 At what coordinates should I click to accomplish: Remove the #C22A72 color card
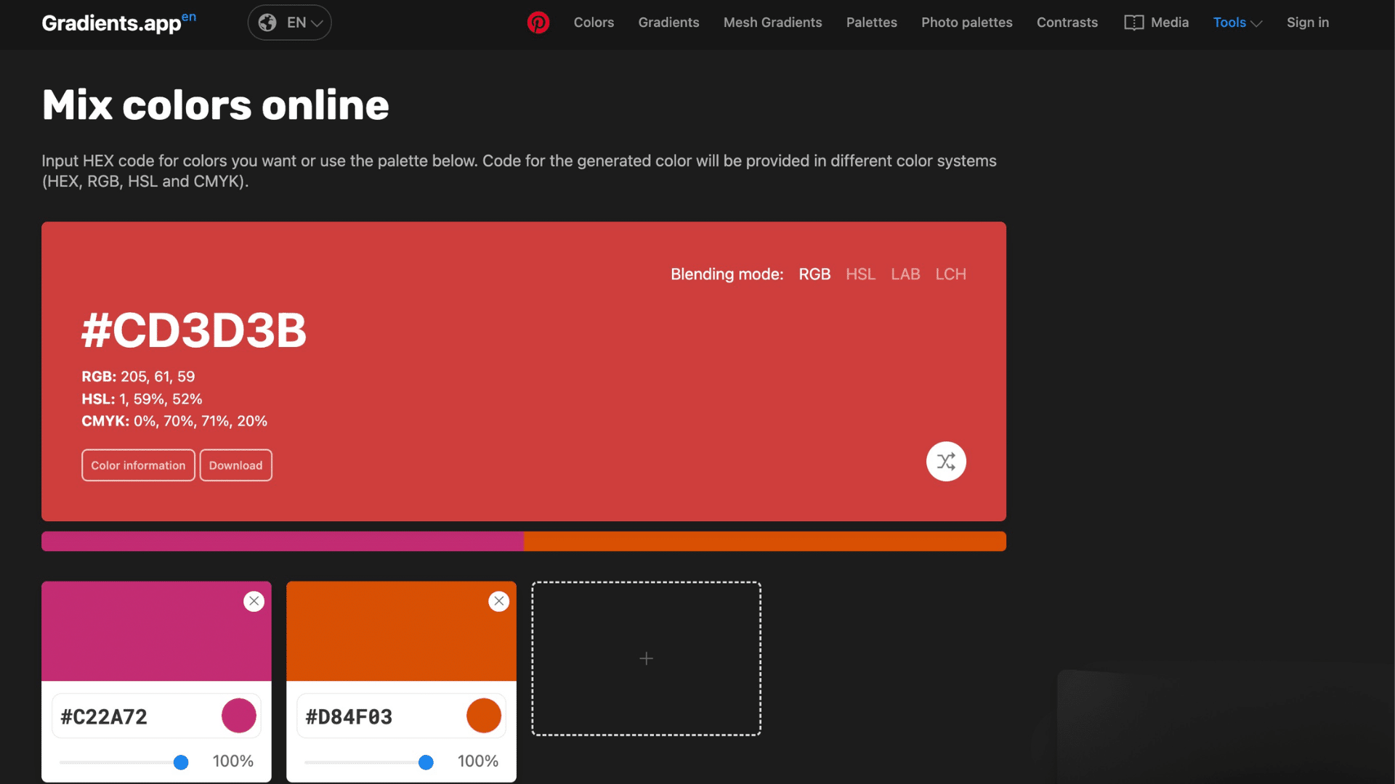point(254,601)
